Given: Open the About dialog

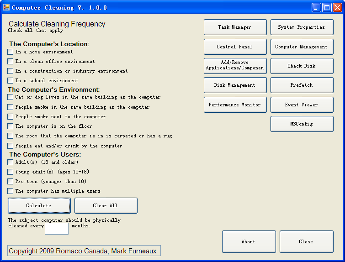Looking at the screenshot, I should click(249, 241).
